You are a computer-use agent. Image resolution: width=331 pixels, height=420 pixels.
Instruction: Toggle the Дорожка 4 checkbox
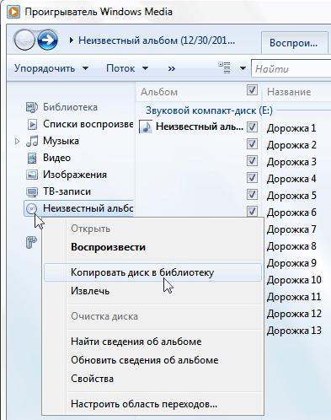[x=252, y=178]
